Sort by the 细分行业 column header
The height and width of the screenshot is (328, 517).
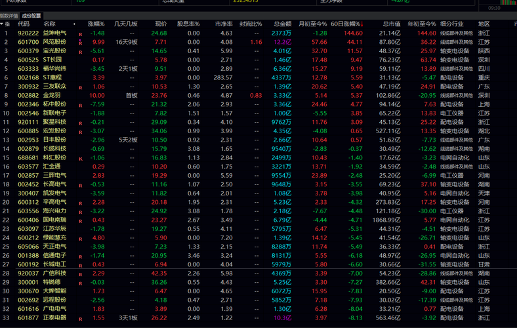pyautogui.click(x=451, y=24)
